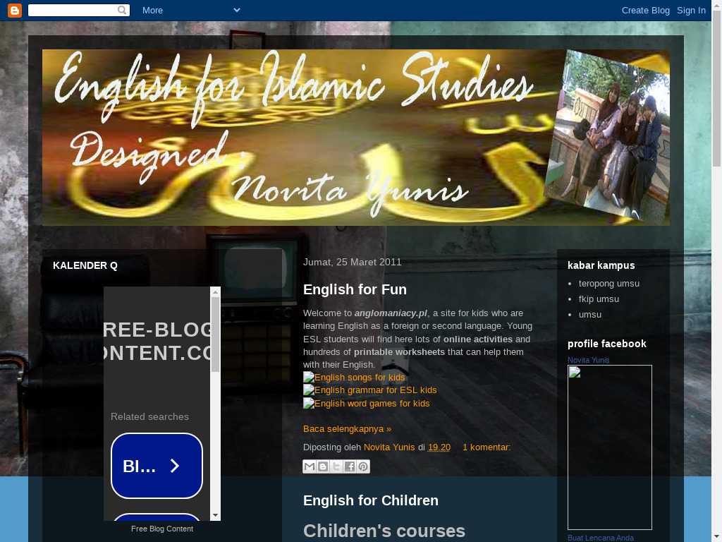722x542 pixels.
Task: Click the search magnifier icon in navbar
Action: coord(122,10)
